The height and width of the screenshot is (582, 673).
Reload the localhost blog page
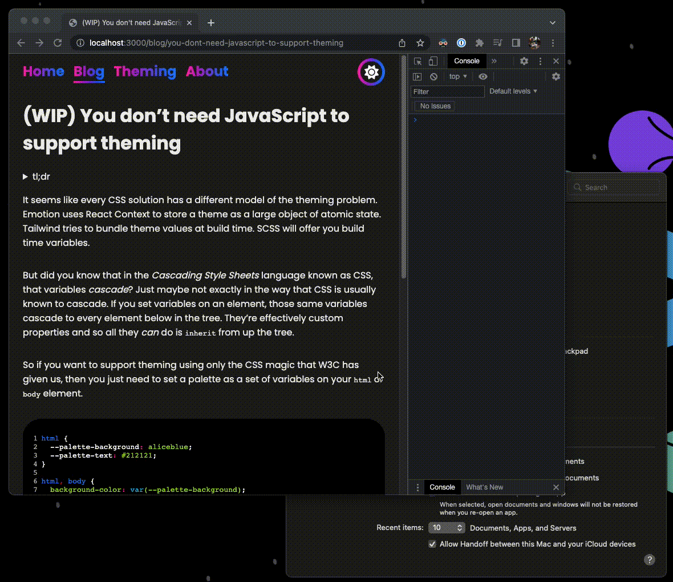(x=58, y=43)
